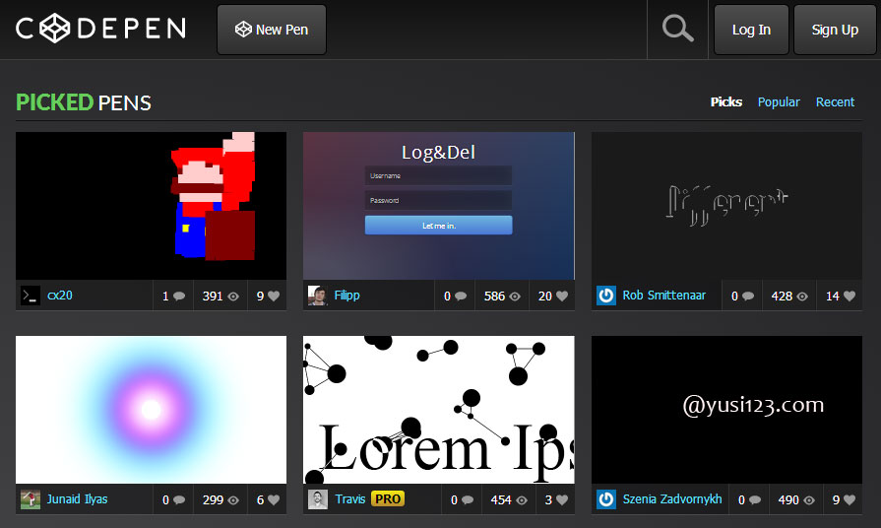Click cx20's terminal avatar icon
The width and height of the screenshot is (881, 528).
tap(31, 296)
